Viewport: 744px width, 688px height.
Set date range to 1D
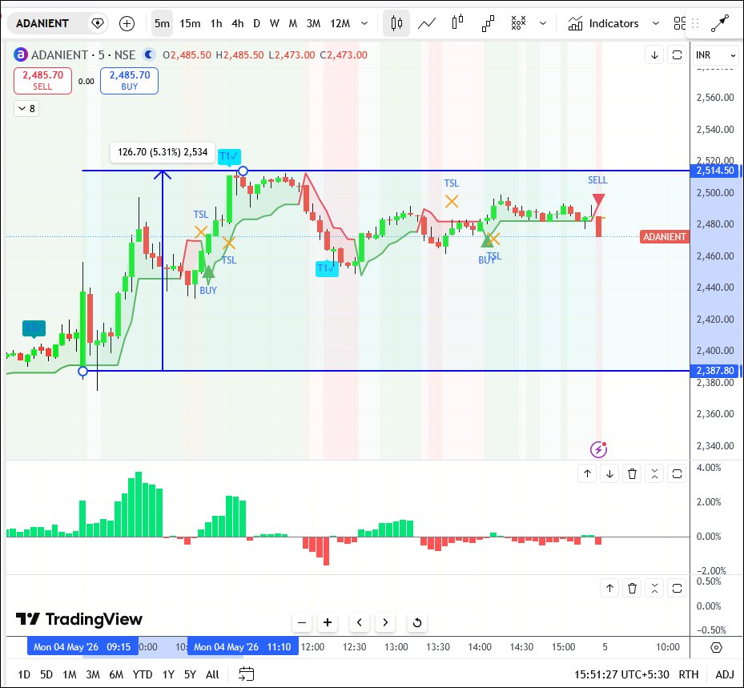click(x=24, y=674)
